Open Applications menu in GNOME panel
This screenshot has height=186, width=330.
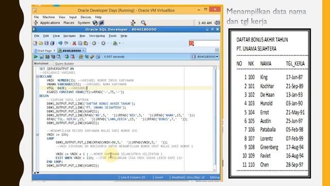(50, 23)
